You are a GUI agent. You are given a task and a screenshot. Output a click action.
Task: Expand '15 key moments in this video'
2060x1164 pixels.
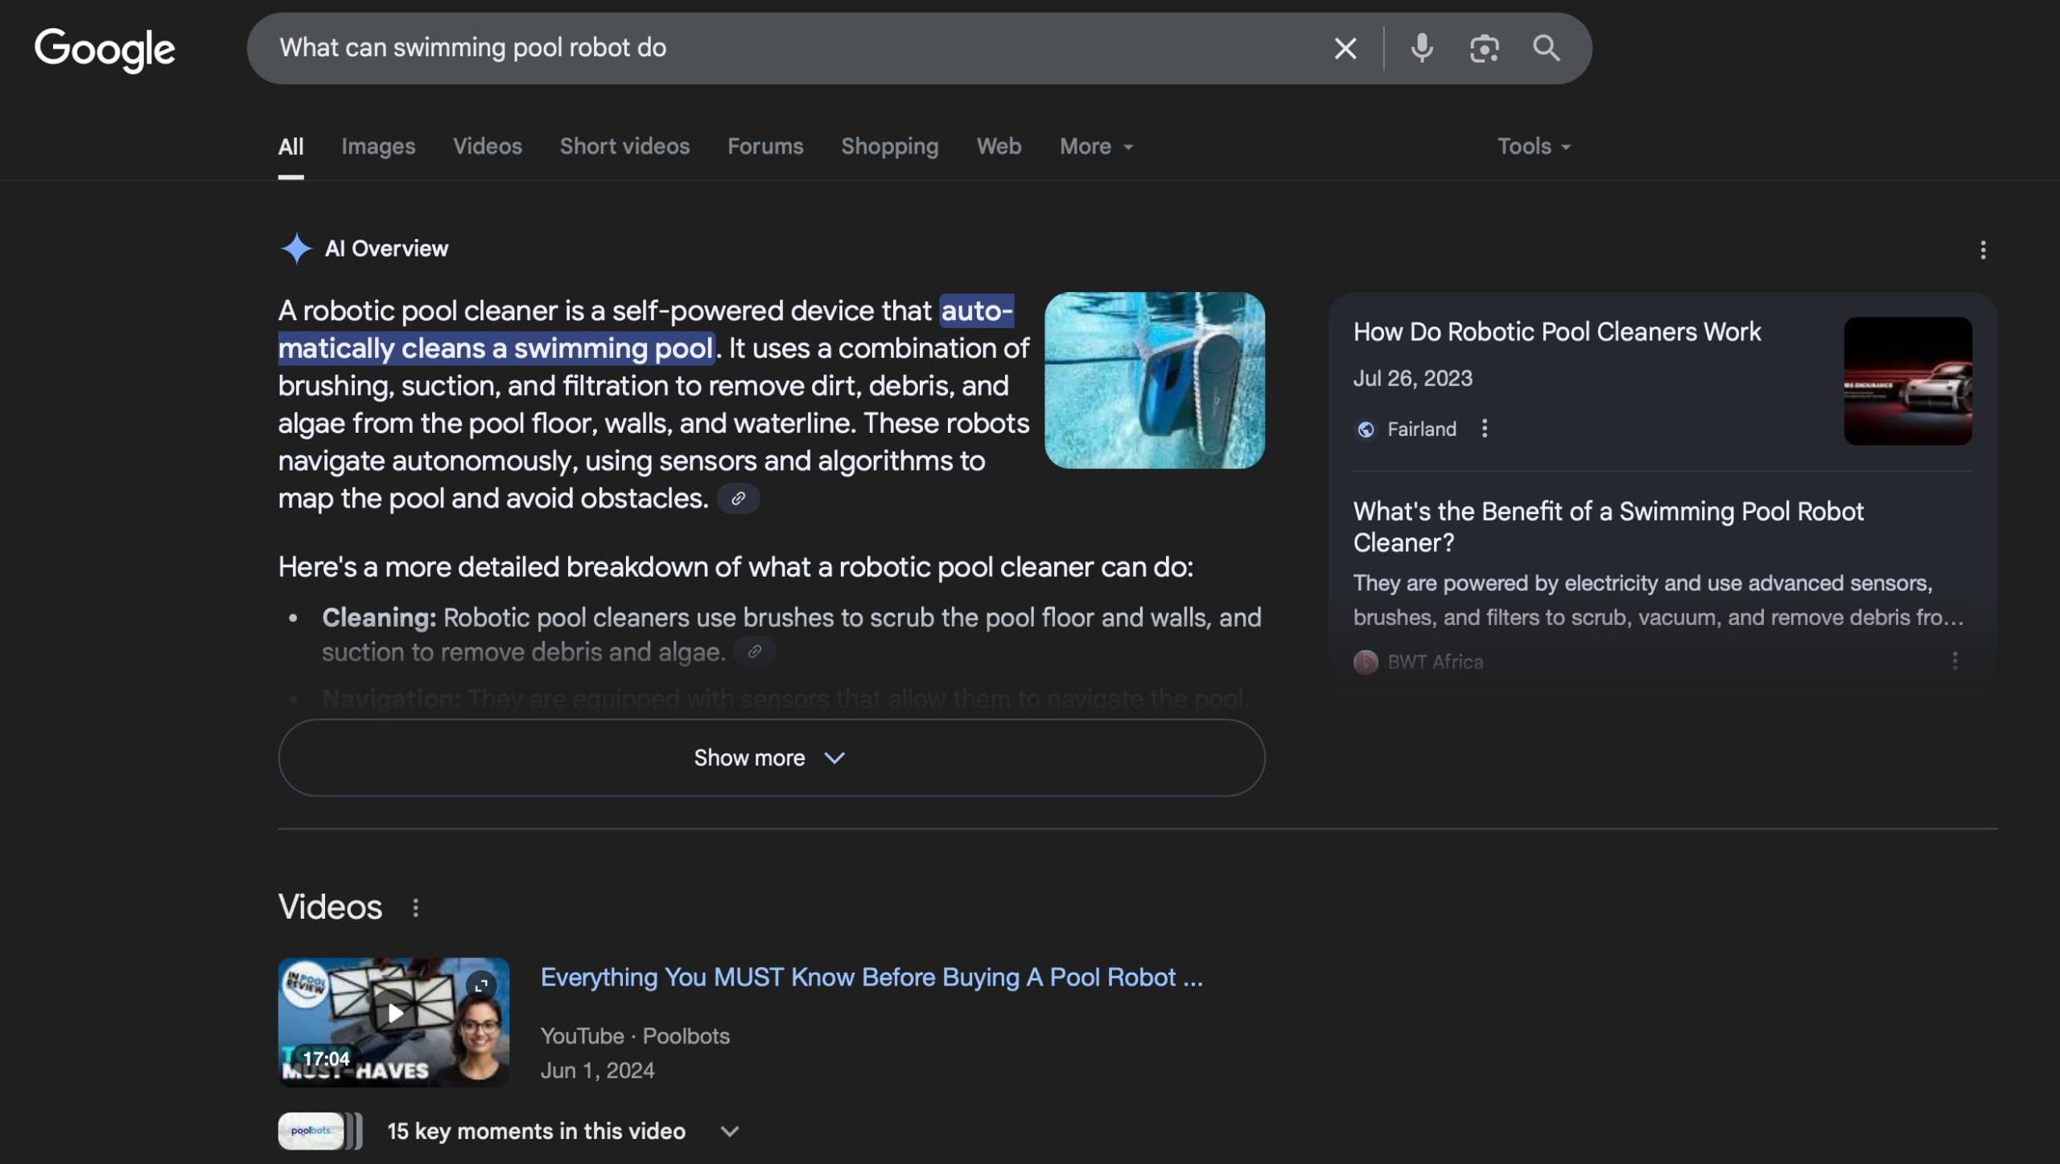click(563, 1131)
